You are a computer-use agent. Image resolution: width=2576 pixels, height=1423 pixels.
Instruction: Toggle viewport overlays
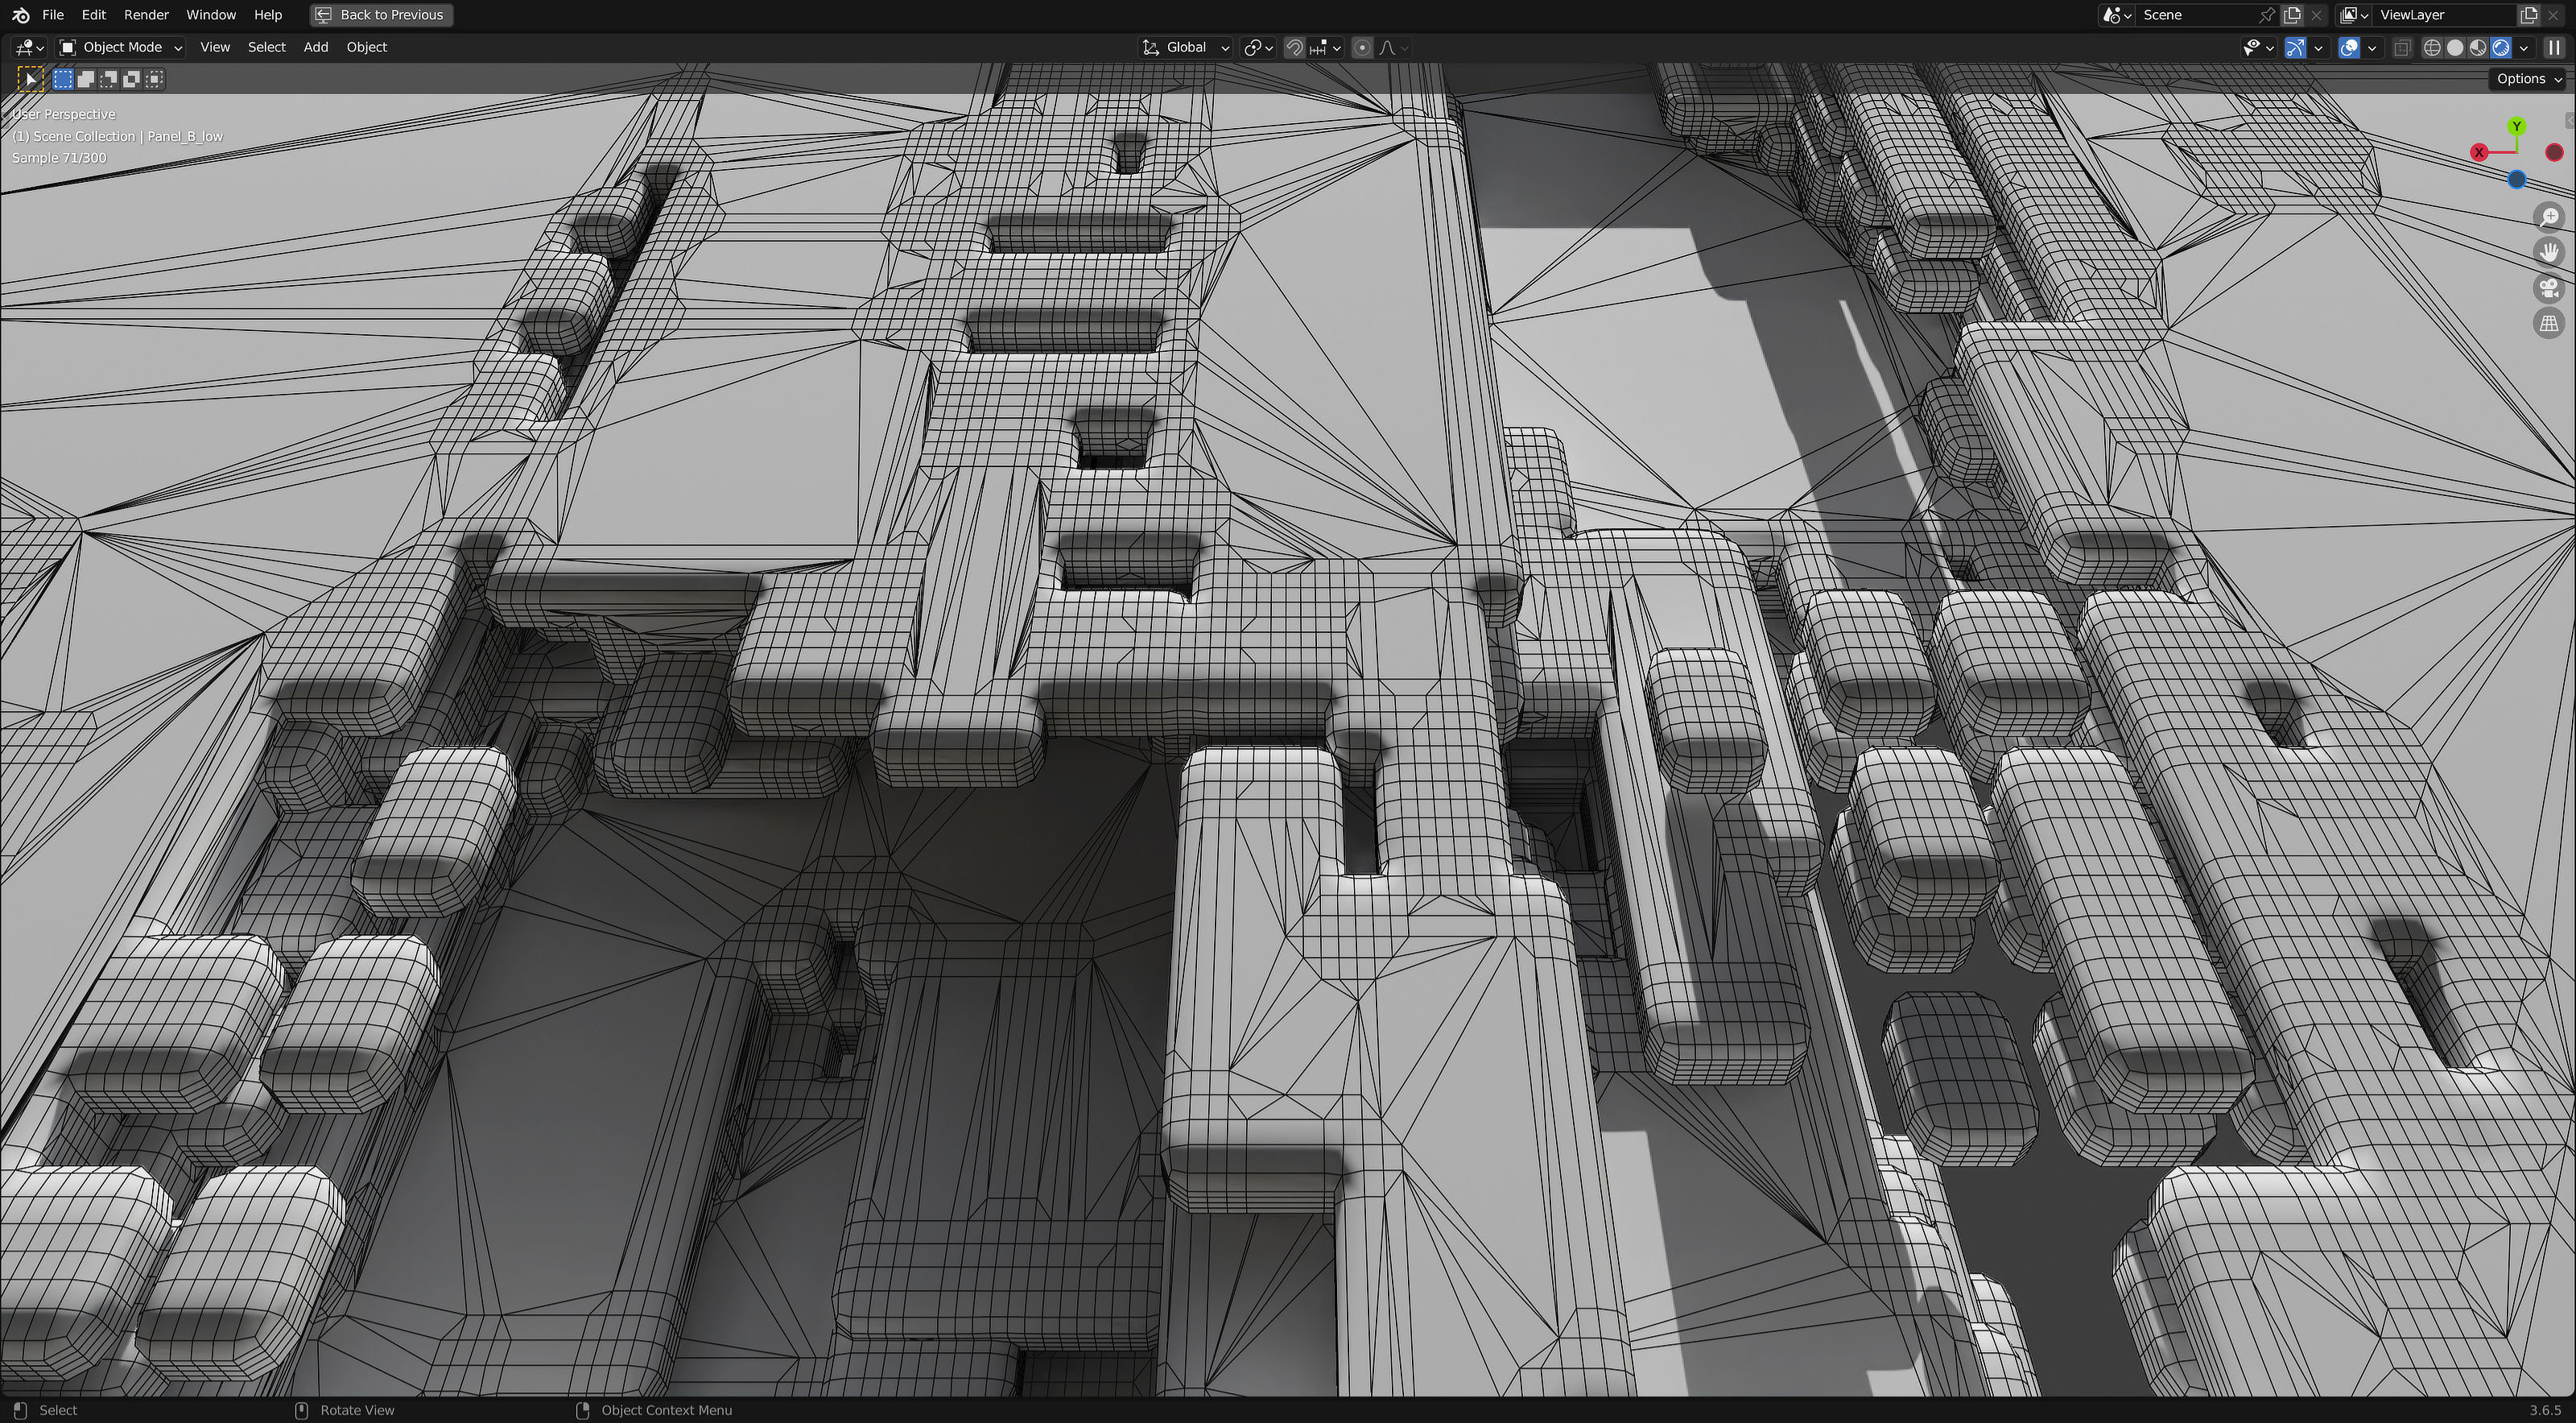[2349, 47]
